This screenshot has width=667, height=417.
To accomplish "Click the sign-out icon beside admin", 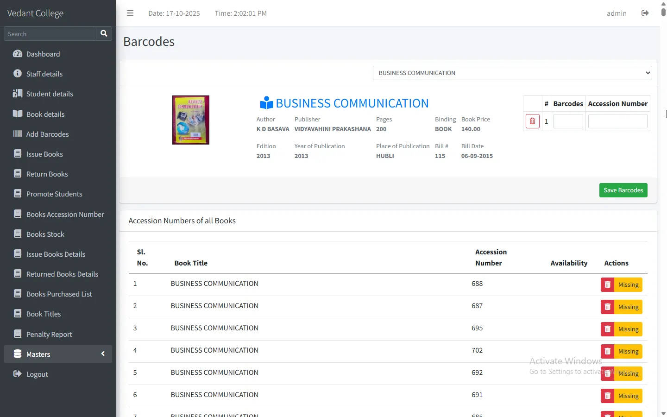I will [645, 13].
